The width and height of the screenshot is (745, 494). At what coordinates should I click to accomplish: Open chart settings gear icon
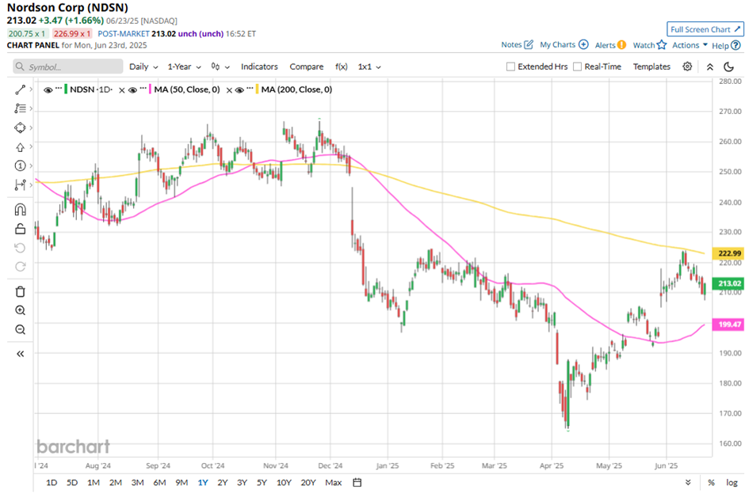687,66
